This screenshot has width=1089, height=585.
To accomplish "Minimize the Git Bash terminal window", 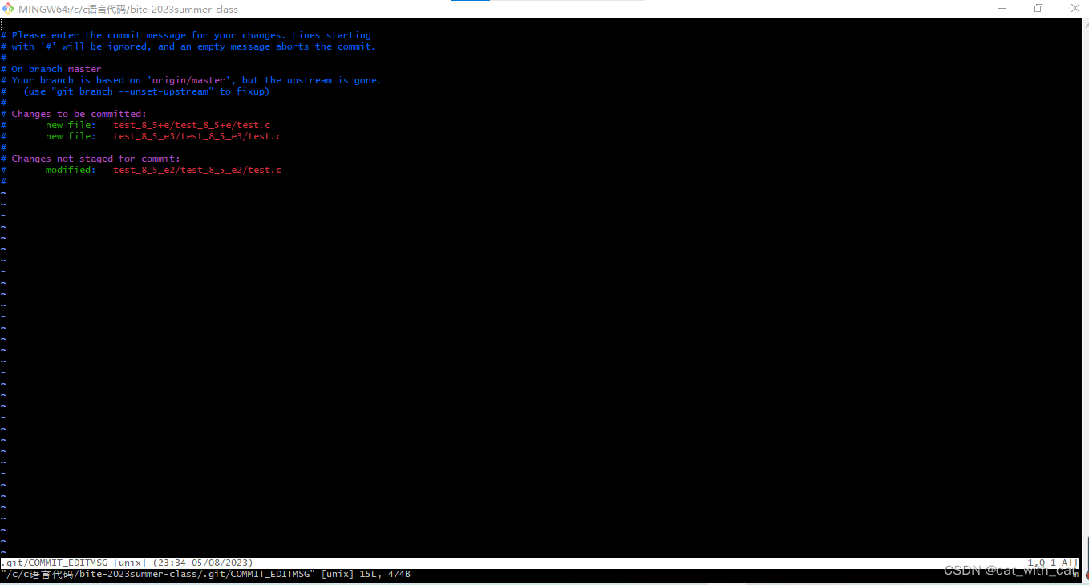I will pos(1002,9).
